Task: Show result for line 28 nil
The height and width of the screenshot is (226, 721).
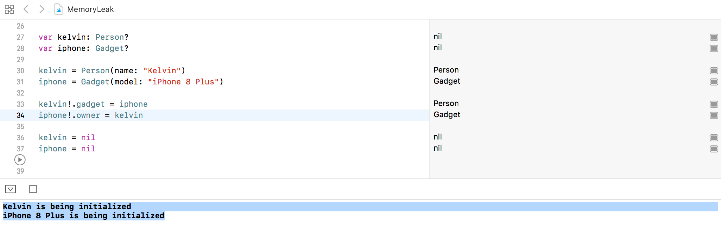Action: coord(714,48)
